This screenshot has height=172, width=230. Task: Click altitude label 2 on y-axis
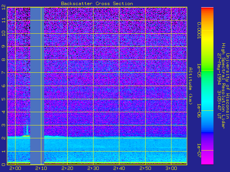click(x=4, y=138)
